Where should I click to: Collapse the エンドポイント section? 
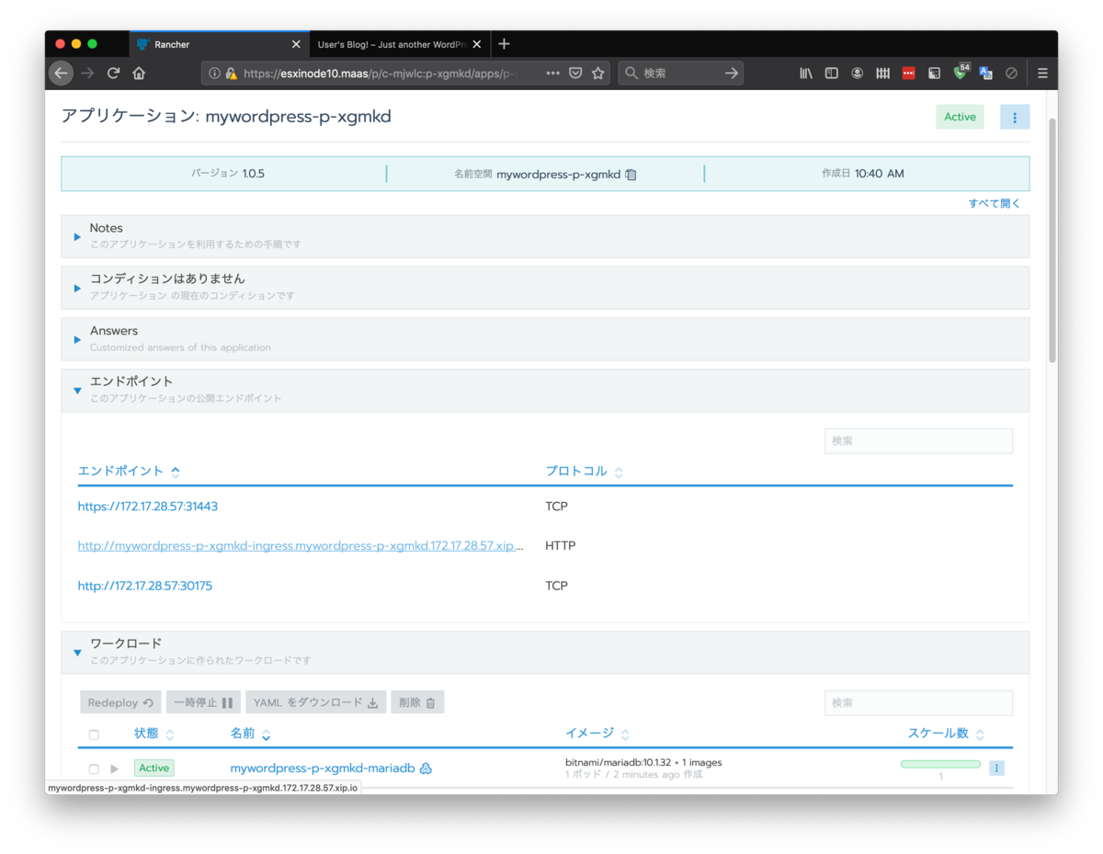(x=77, y=390)
